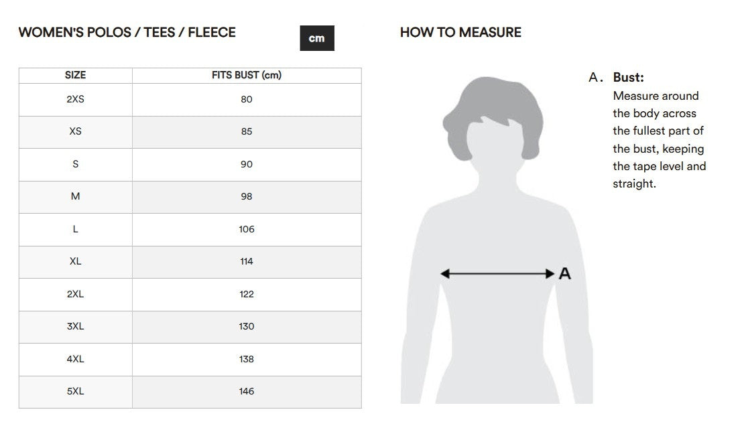Click the bust measurement double-headed arrow
742x436 pixels.
coord(497,273)
